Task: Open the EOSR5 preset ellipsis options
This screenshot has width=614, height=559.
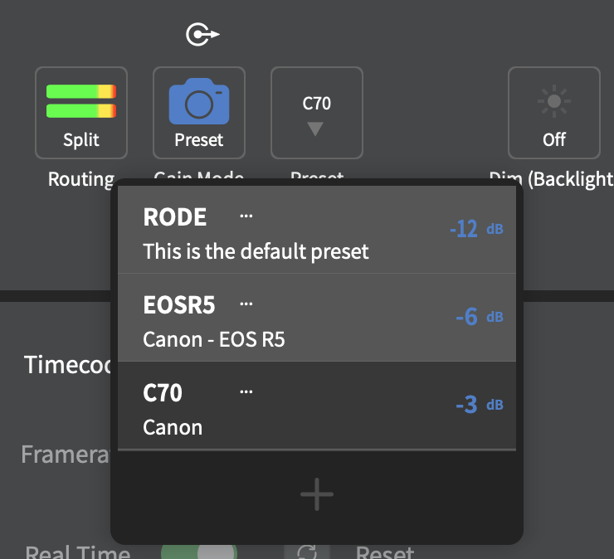Action: [246, 304]
